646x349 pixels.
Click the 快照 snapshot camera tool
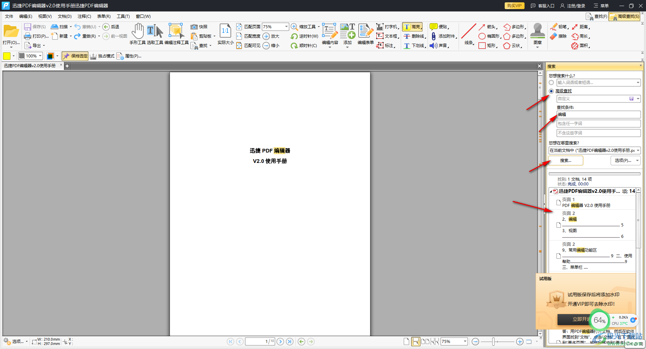pyautogui.click(x=199, y=27)
